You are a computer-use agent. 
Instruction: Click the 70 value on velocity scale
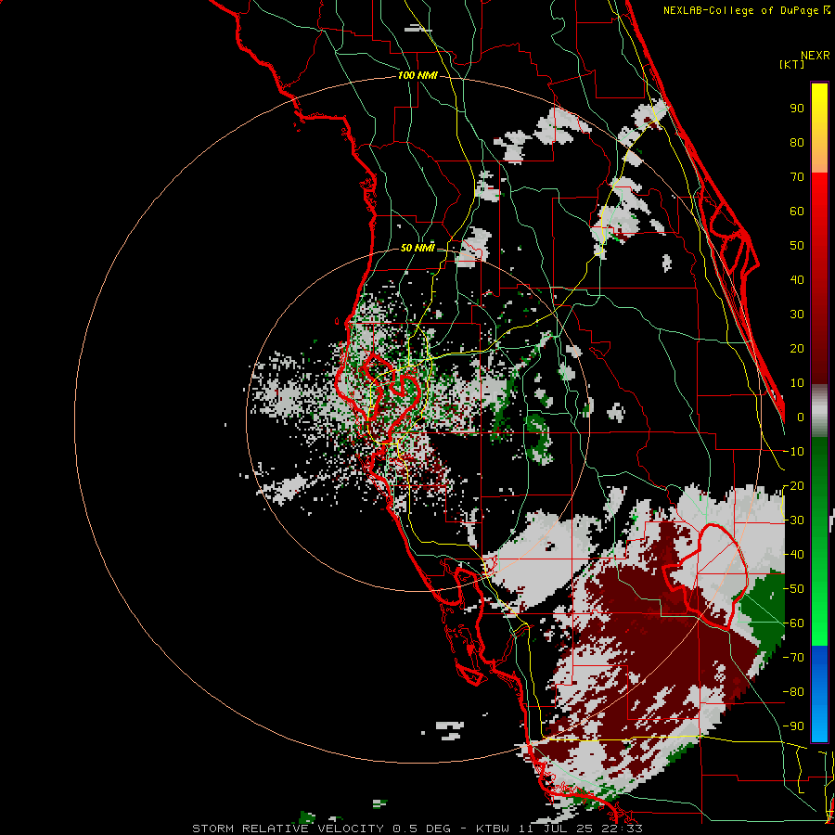point(797,177)
